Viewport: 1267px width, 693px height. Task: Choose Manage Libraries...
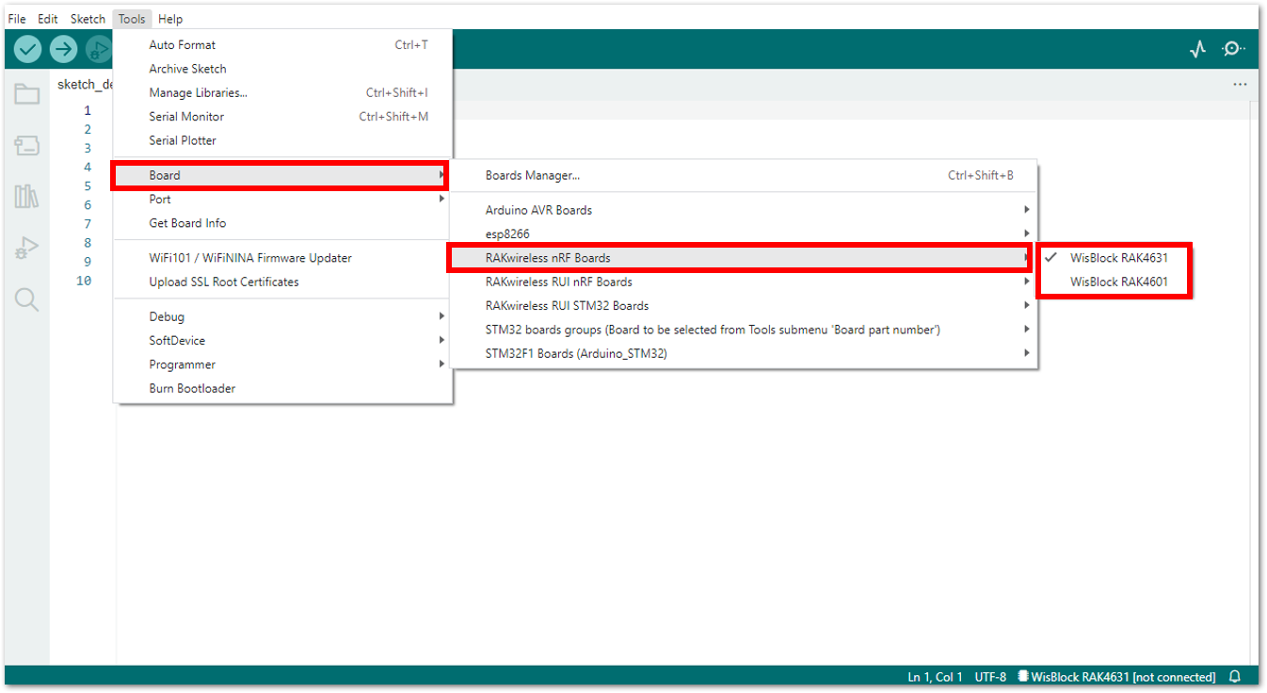coord(281,93)
